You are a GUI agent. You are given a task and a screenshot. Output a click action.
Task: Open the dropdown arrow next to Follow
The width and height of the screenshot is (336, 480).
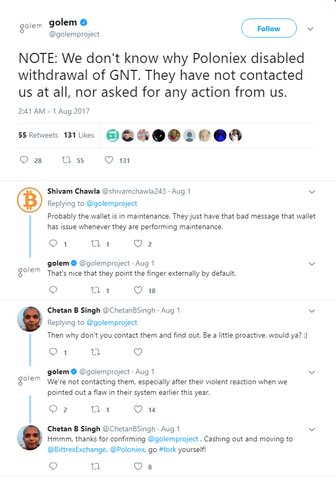pyautogui.click(x=311, y=29)
